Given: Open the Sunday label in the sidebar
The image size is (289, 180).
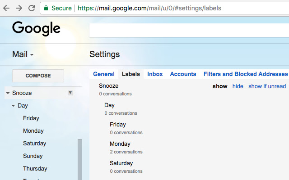Looking at the screenshot, I should point(33,156).
